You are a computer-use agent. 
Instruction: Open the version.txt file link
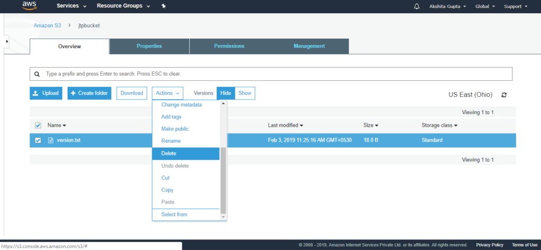(x=69, y=140)
